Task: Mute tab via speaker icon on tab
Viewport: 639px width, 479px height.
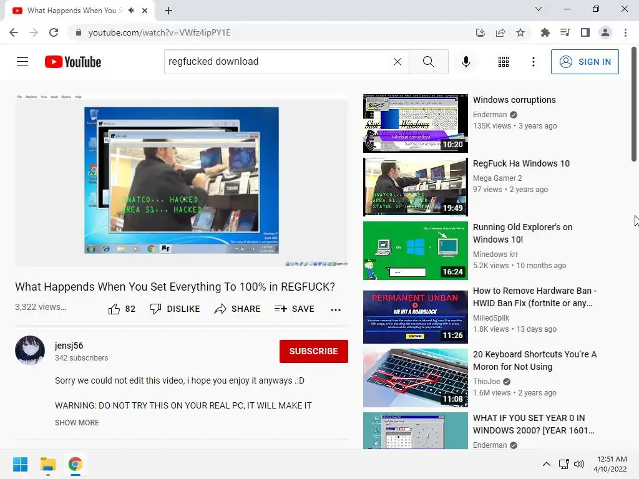Action: coord(131,11)
